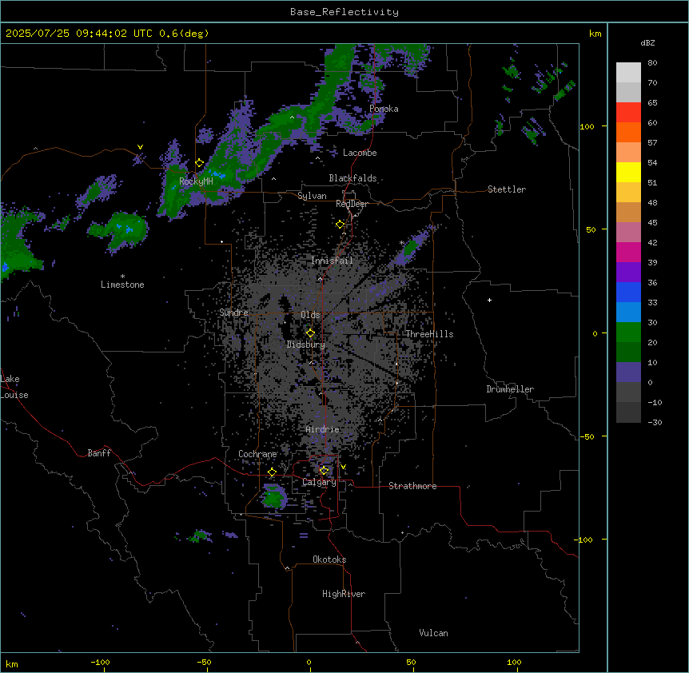This screenshot has width=689, height=673.
Task: Click the green storm cell southwest of Calgary
Action: pyautogui.click(x=274, y=496)
